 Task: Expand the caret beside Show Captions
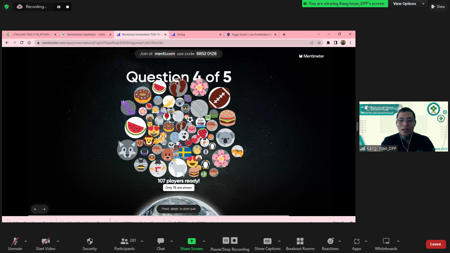click(x=279, y=241)
